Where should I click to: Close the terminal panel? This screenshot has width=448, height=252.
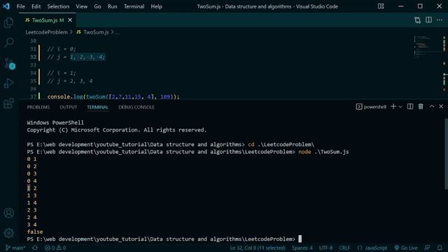441,106
